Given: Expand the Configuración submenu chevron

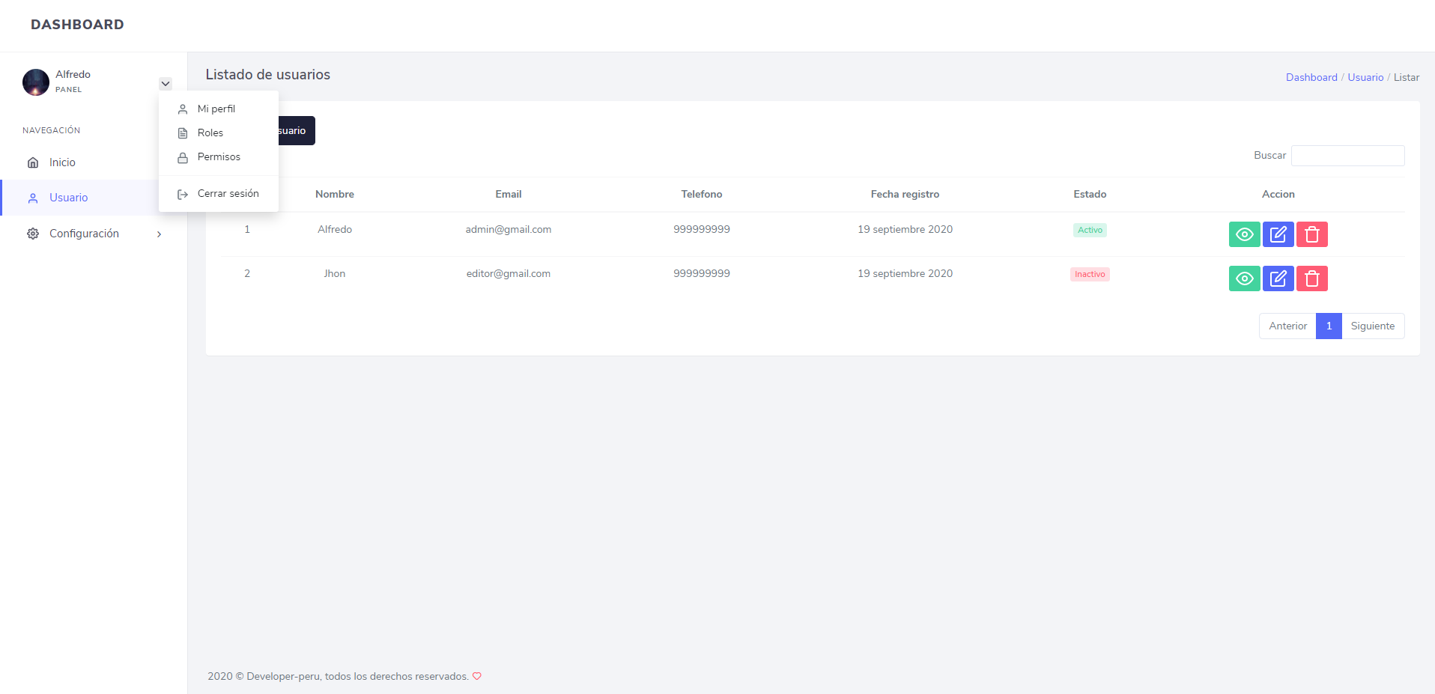Looking at the screenshot, I should click(x=159, y=234).
